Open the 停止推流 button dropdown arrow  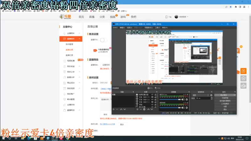234,95
